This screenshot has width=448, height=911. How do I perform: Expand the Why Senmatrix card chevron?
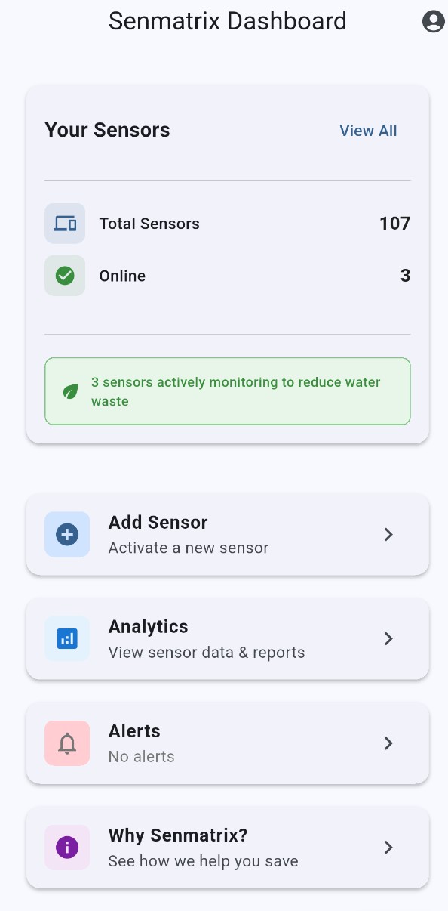(388, 848)
